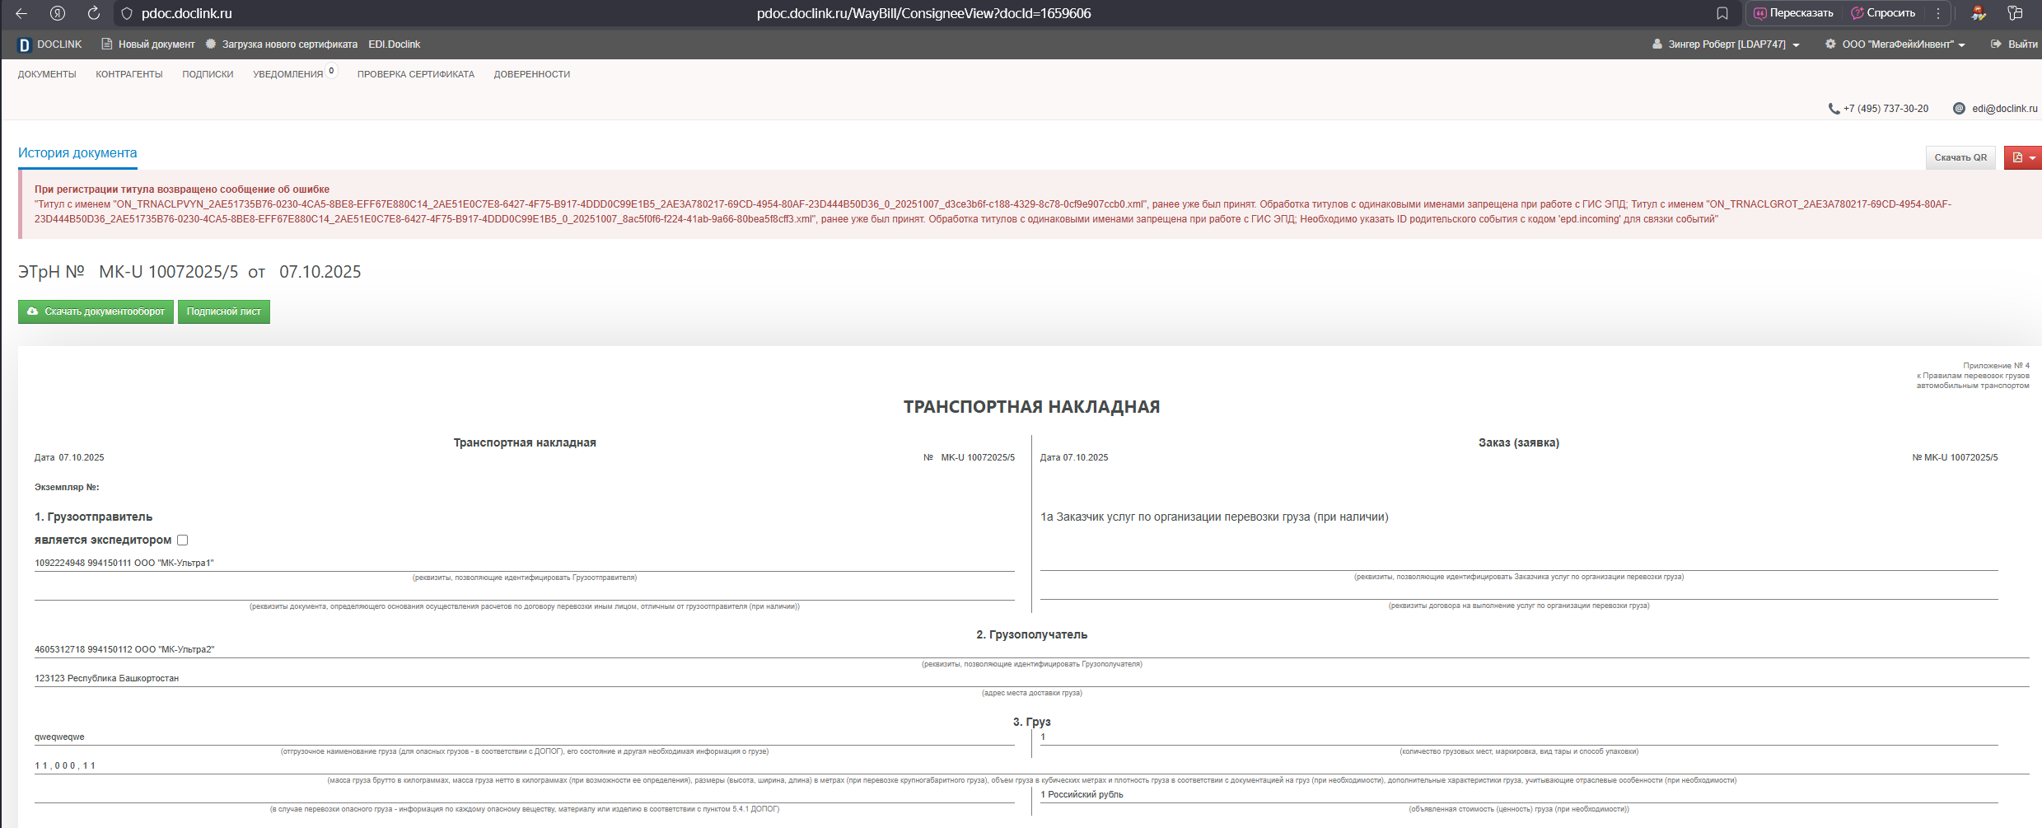
Task: Click the address '123123 Республика Башкортостан'
Action: tap(107, 679)
